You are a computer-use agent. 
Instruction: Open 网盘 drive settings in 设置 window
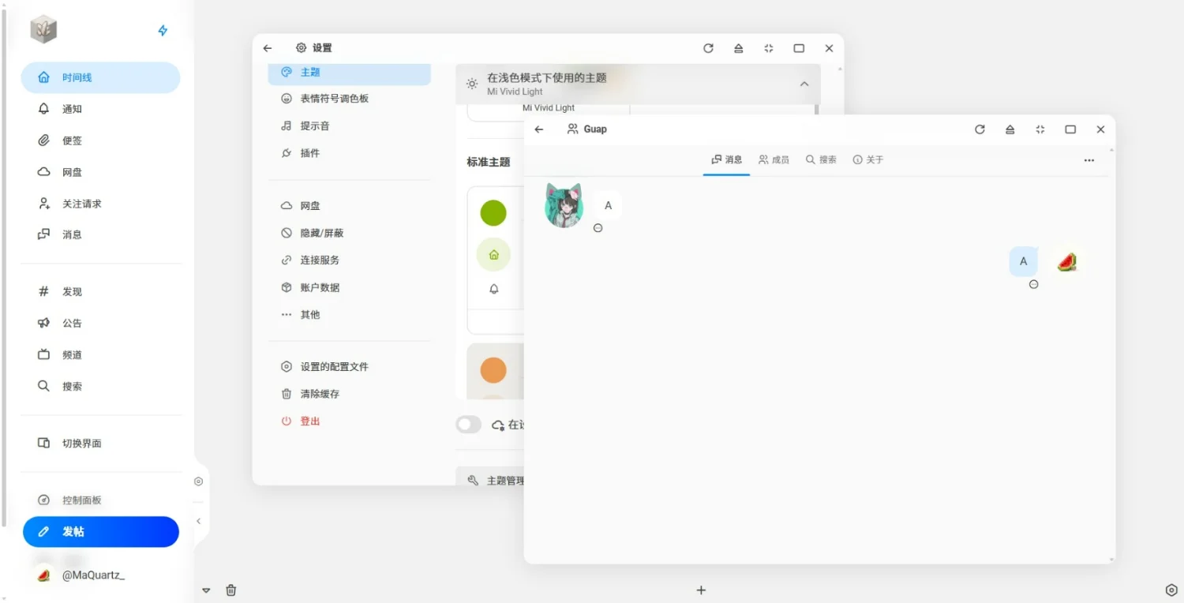pyautogui.click(x=350, y=205)
